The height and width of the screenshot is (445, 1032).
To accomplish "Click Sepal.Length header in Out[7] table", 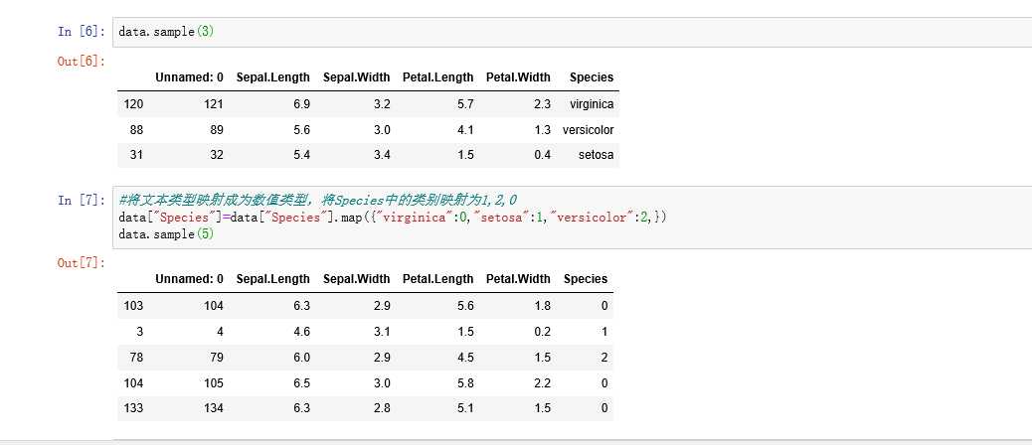I will (x=272, y=279).
